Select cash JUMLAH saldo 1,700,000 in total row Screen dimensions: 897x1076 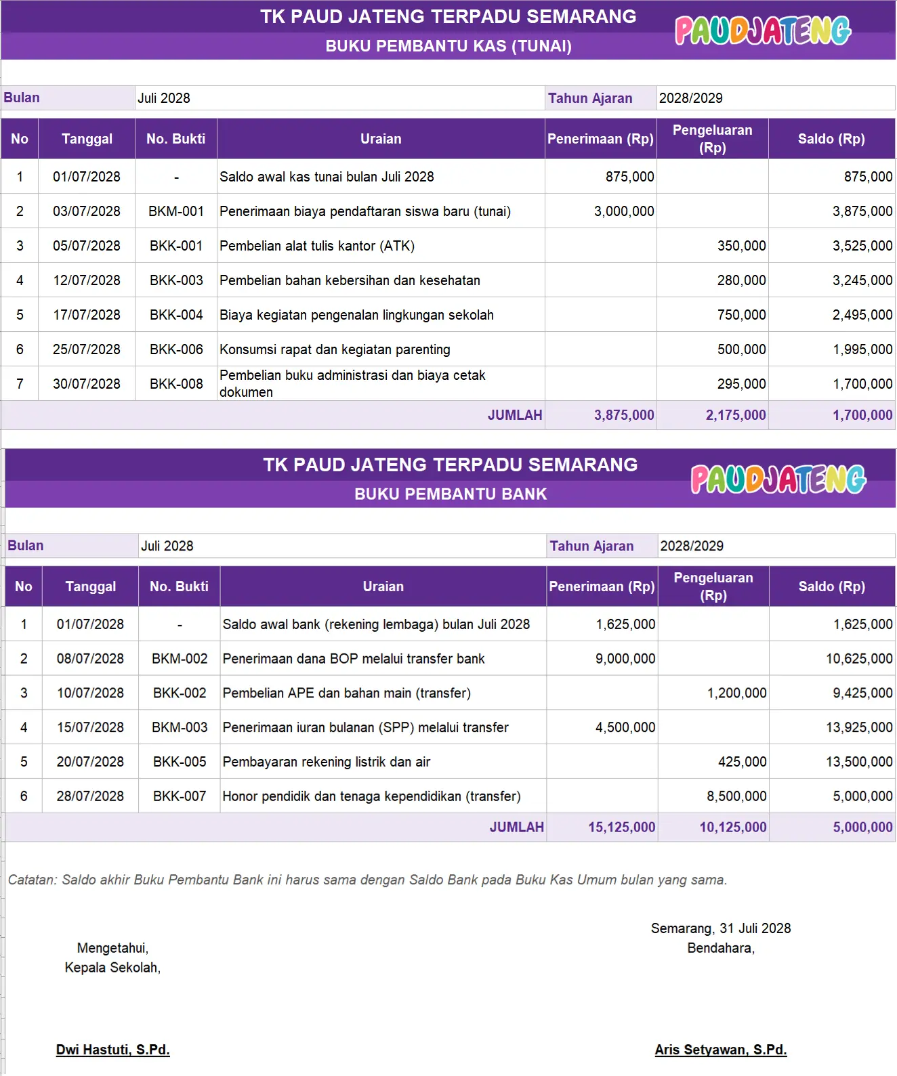(832, 415)
